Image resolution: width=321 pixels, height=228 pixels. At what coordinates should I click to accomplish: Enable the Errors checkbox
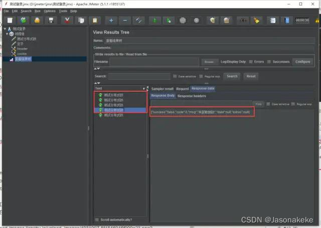pos(251,62)
